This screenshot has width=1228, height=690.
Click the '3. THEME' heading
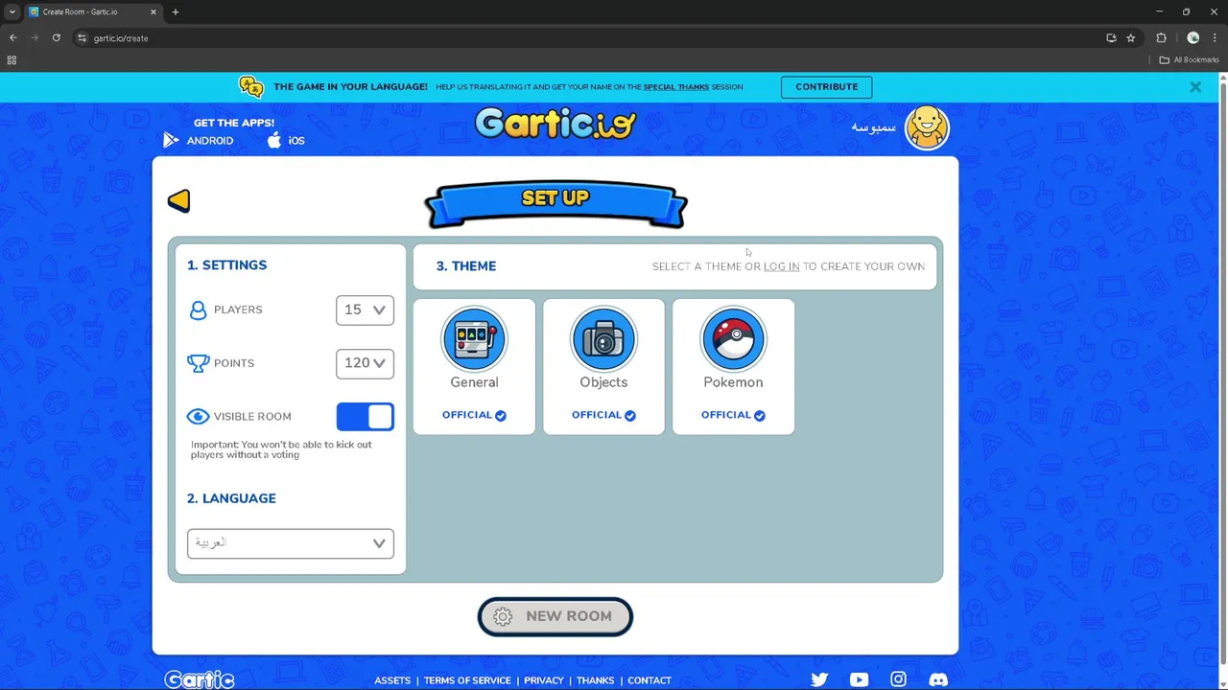point(466,266)
